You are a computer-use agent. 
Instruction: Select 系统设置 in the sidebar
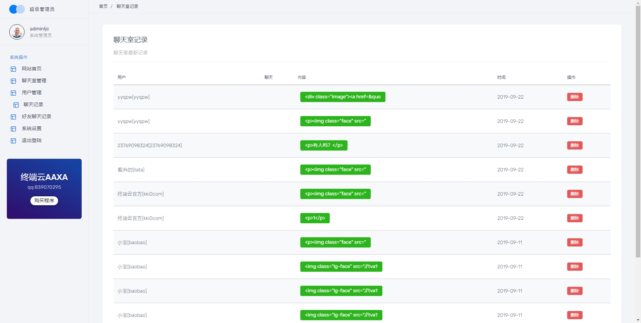tap(32, 128)
